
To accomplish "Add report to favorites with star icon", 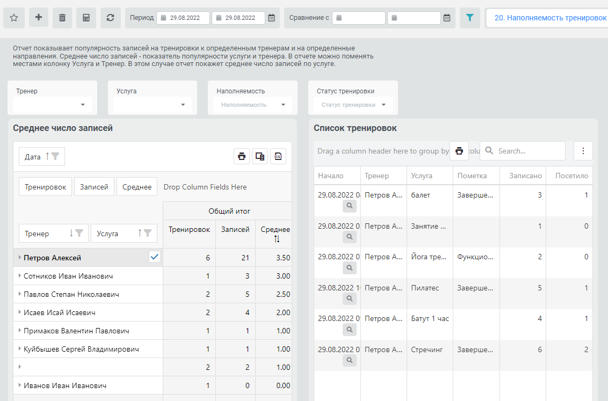I will tap(14, 18).
